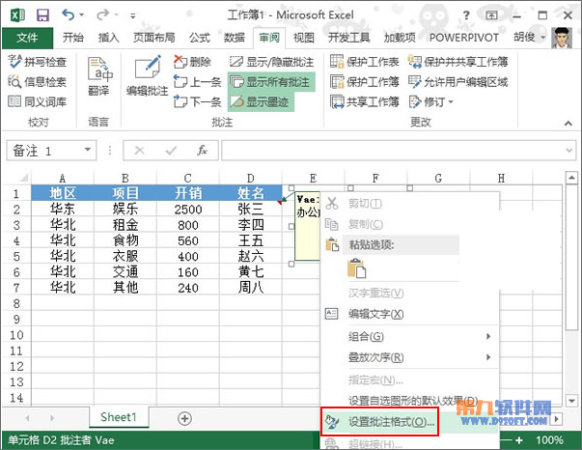Click 保护工作簿 protect workbook
582x450 pixels.
click(x=365, y=81)
